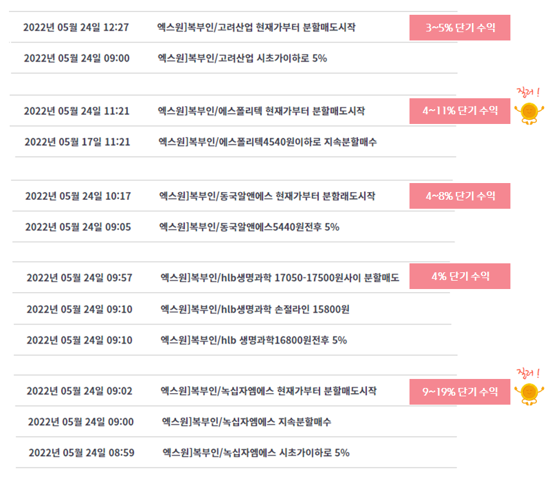Open the 녹십자엠에스 현재가부터 분할매도시작 entry

269,391
